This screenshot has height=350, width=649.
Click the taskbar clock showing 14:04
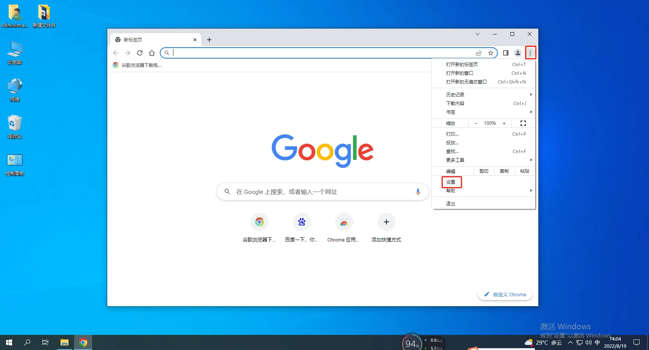click(x=615, y=342)
